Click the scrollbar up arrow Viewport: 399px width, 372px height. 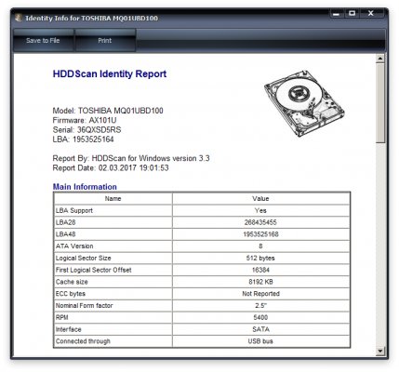tap(380, 59)
